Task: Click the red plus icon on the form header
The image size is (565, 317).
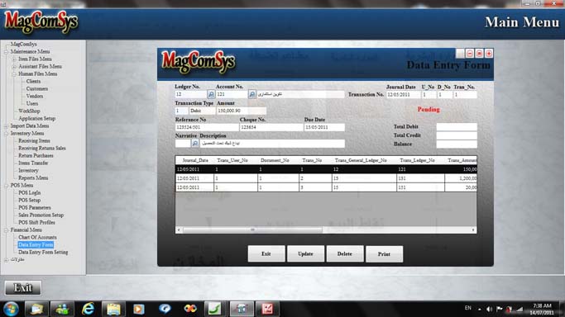Action: pyautogui.click(x=489, y=54)
